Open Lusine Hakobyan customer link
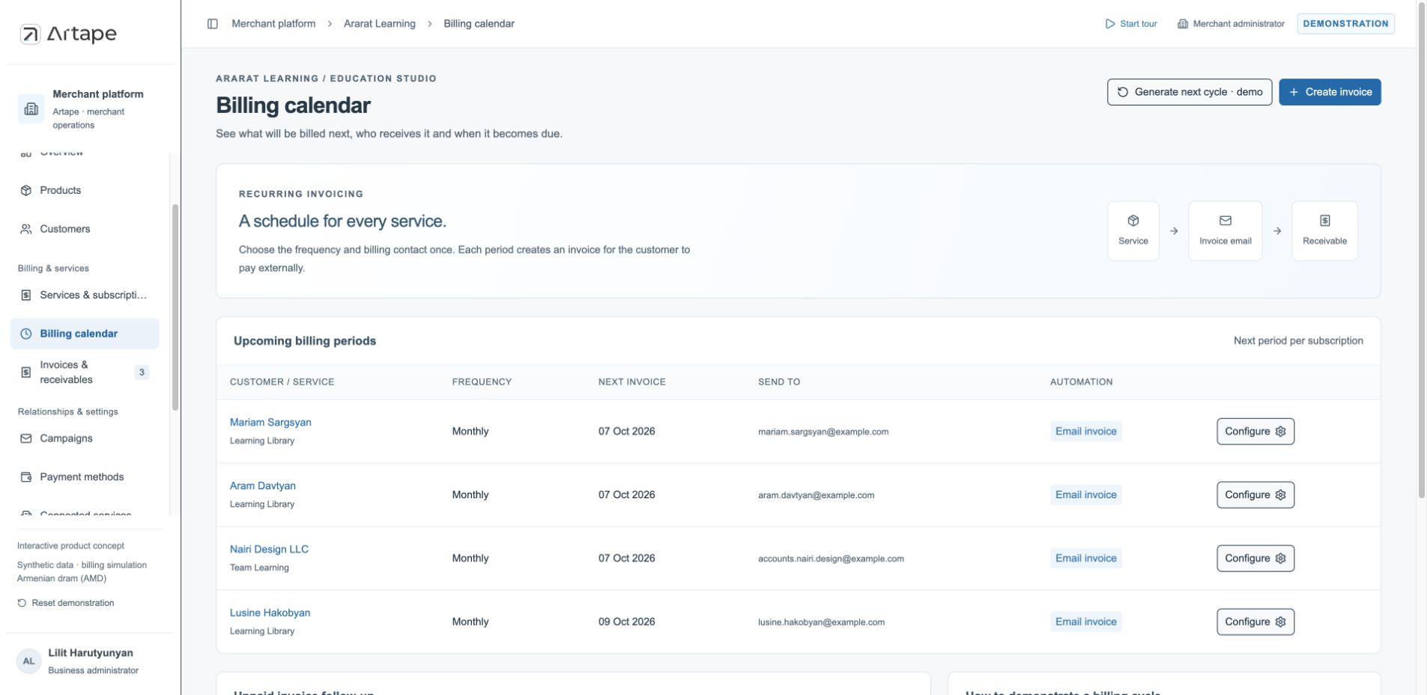 click(270, 613)
